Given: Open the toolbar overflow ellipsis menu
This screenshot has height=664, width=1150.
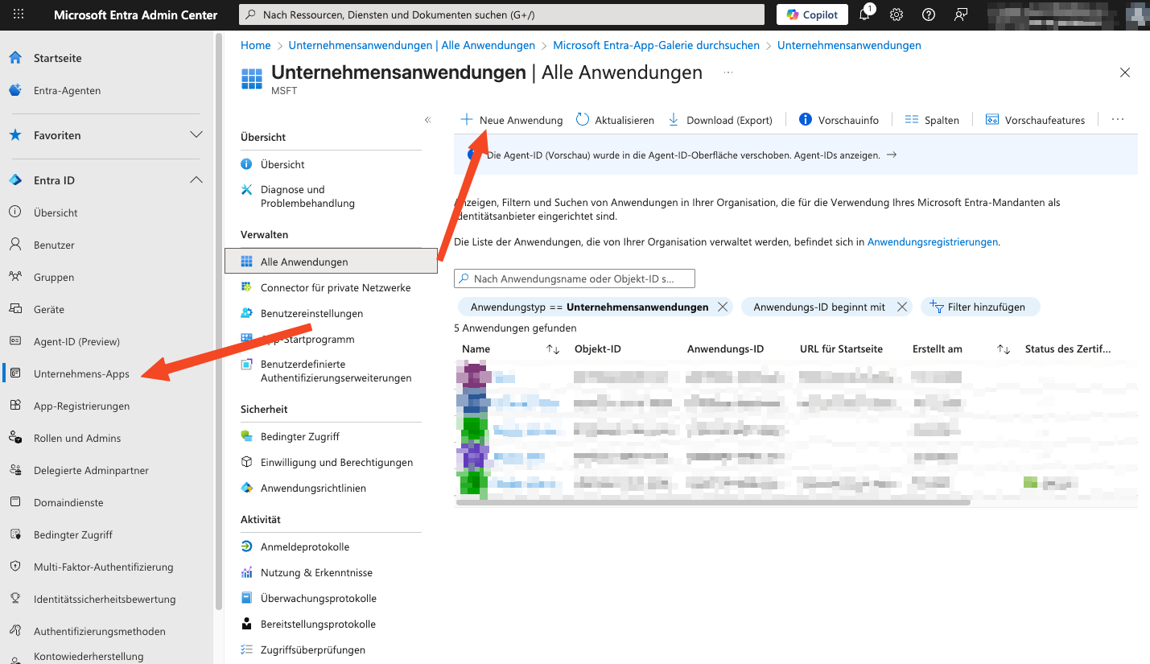Looking at the screenshot, I should click(1117, 119).
